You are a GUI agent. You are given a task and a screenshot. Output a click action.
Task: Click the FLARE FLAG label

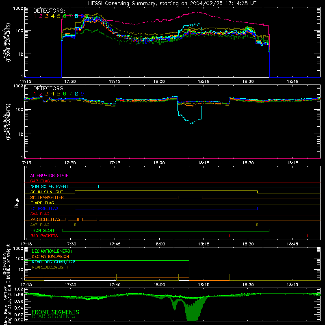42,203
